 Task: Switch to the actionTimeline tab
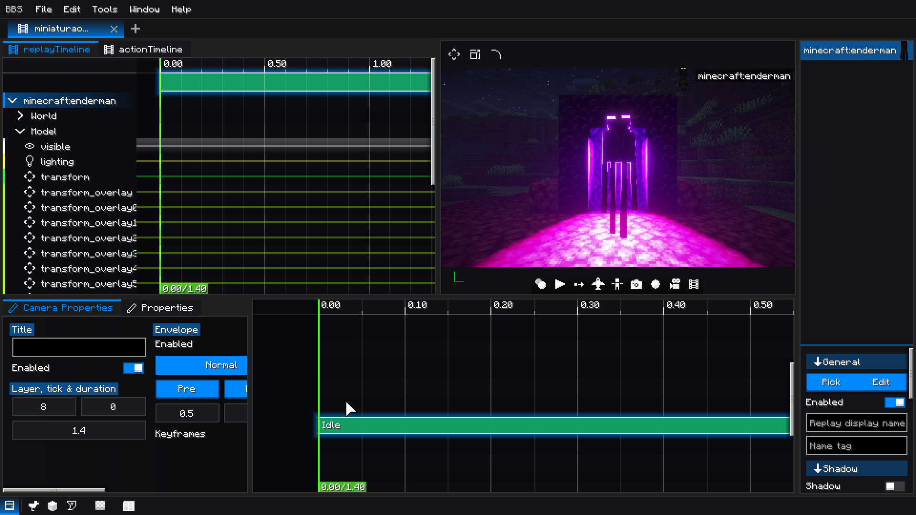click(x=144, y=49)
